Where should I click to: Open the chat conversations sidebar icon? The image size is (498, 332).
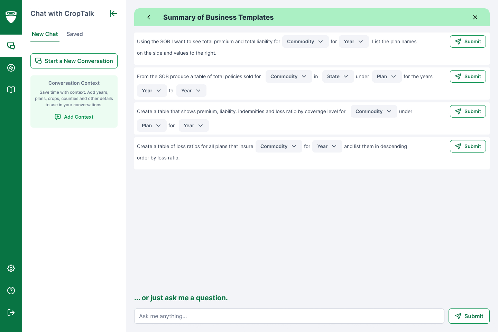[x=11, y=46]
